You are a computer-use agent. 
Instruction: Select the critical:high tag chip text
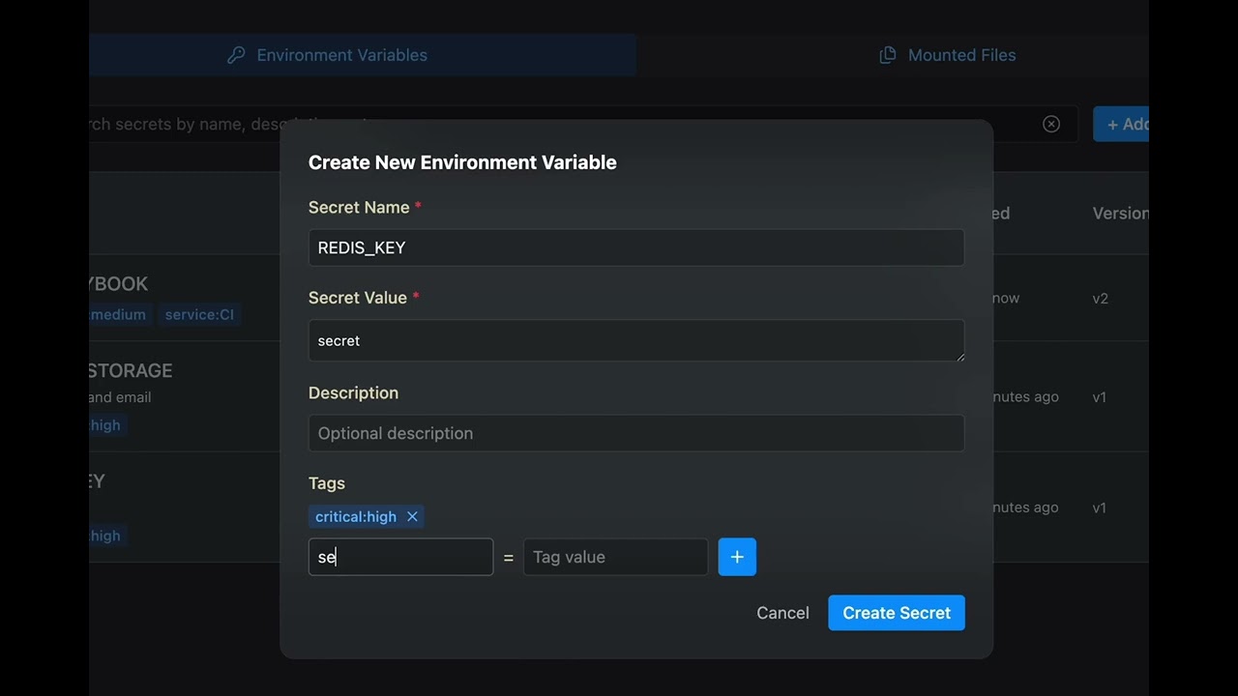tap(356, 516)
